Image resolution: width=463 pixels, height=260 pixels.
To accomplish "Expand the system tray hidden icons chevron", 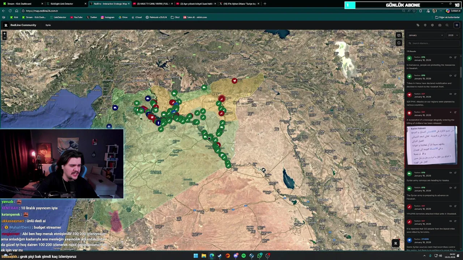I will click(x=424, y=256).
